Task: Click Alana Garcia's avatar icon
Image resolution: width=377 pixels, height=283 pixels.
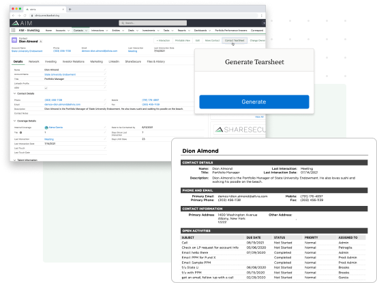Action: [x=46, y=128]
